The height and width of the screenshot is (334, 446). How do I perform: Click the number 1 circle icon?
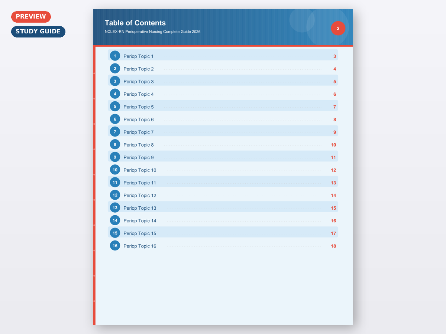point(115,56)
